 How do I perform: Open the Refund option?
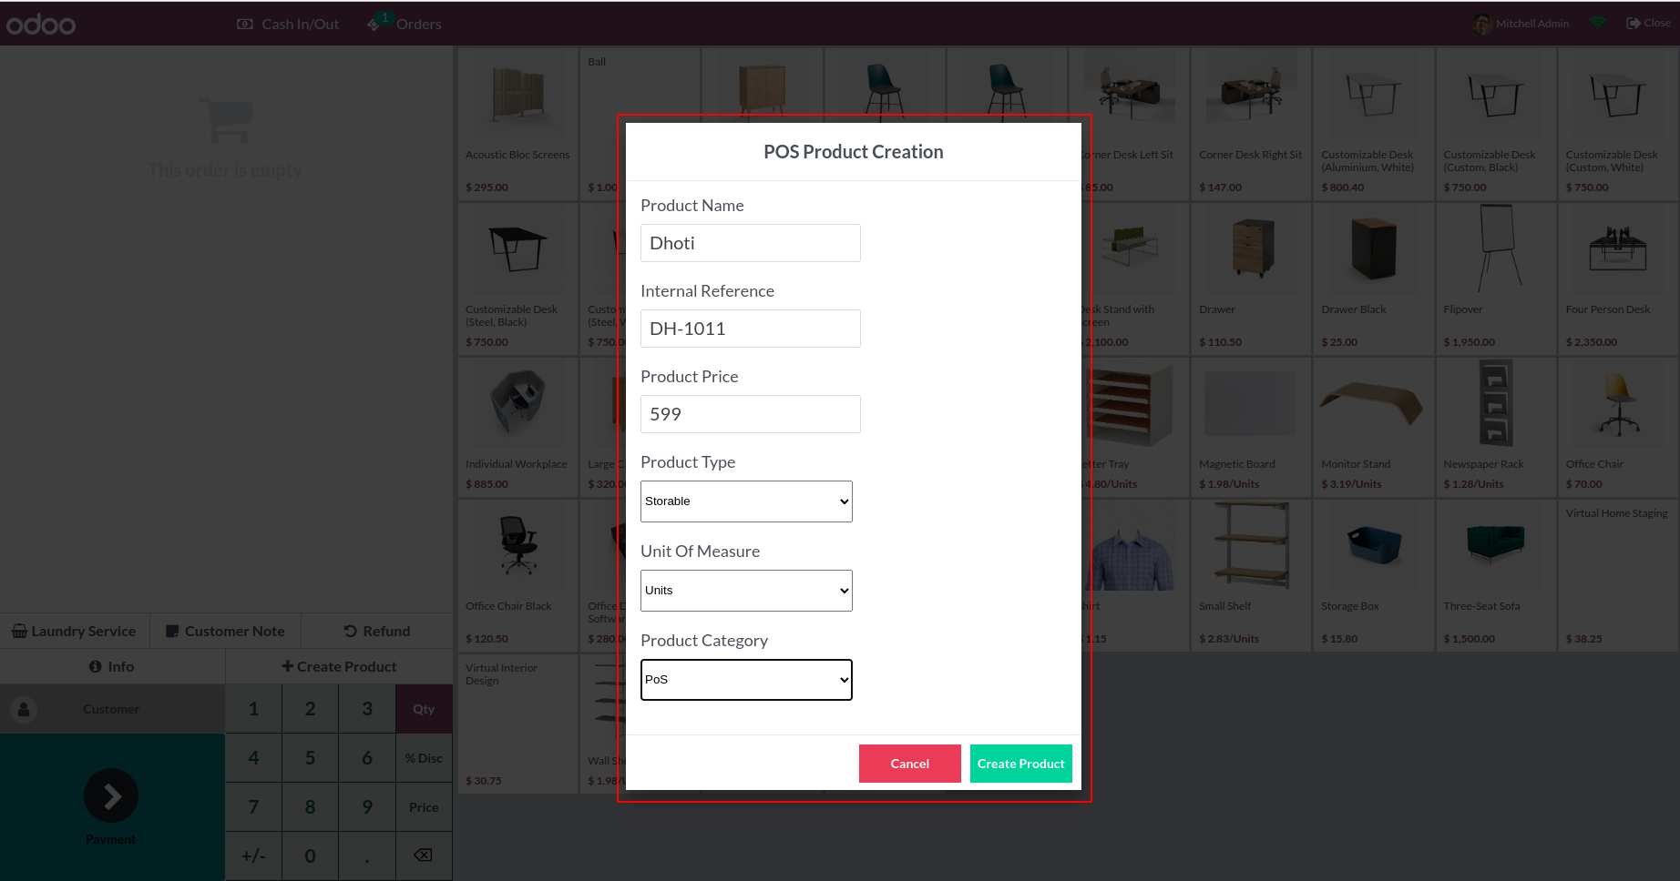377,632
